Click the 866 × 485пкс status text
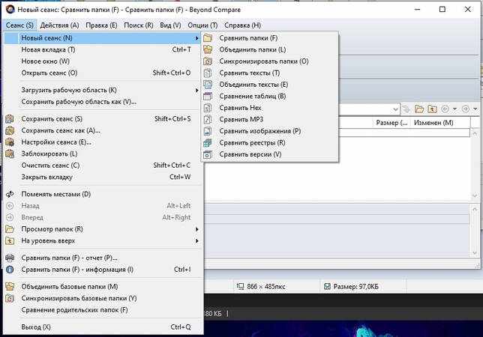The height and width of the screenshot is (337, 483). coord(266,287)
